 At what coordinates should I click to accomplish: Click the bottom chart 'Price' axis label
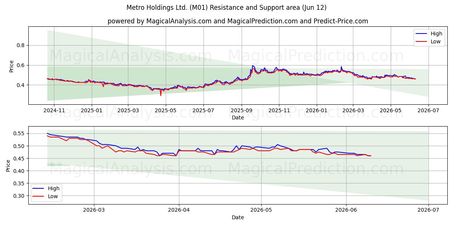point(8,166)
